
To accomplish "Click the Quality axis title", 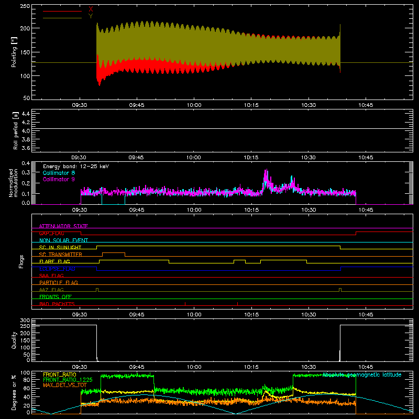I will coord(14,340).
